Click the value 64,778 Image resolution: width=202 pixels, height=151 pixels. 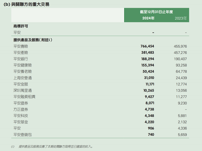(x=181, y=72)
